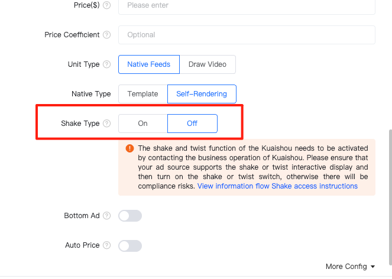Choose Self-Rendering native type
Image resolution: width=392 pixels, height=279 pixels.
click(202, 94)
